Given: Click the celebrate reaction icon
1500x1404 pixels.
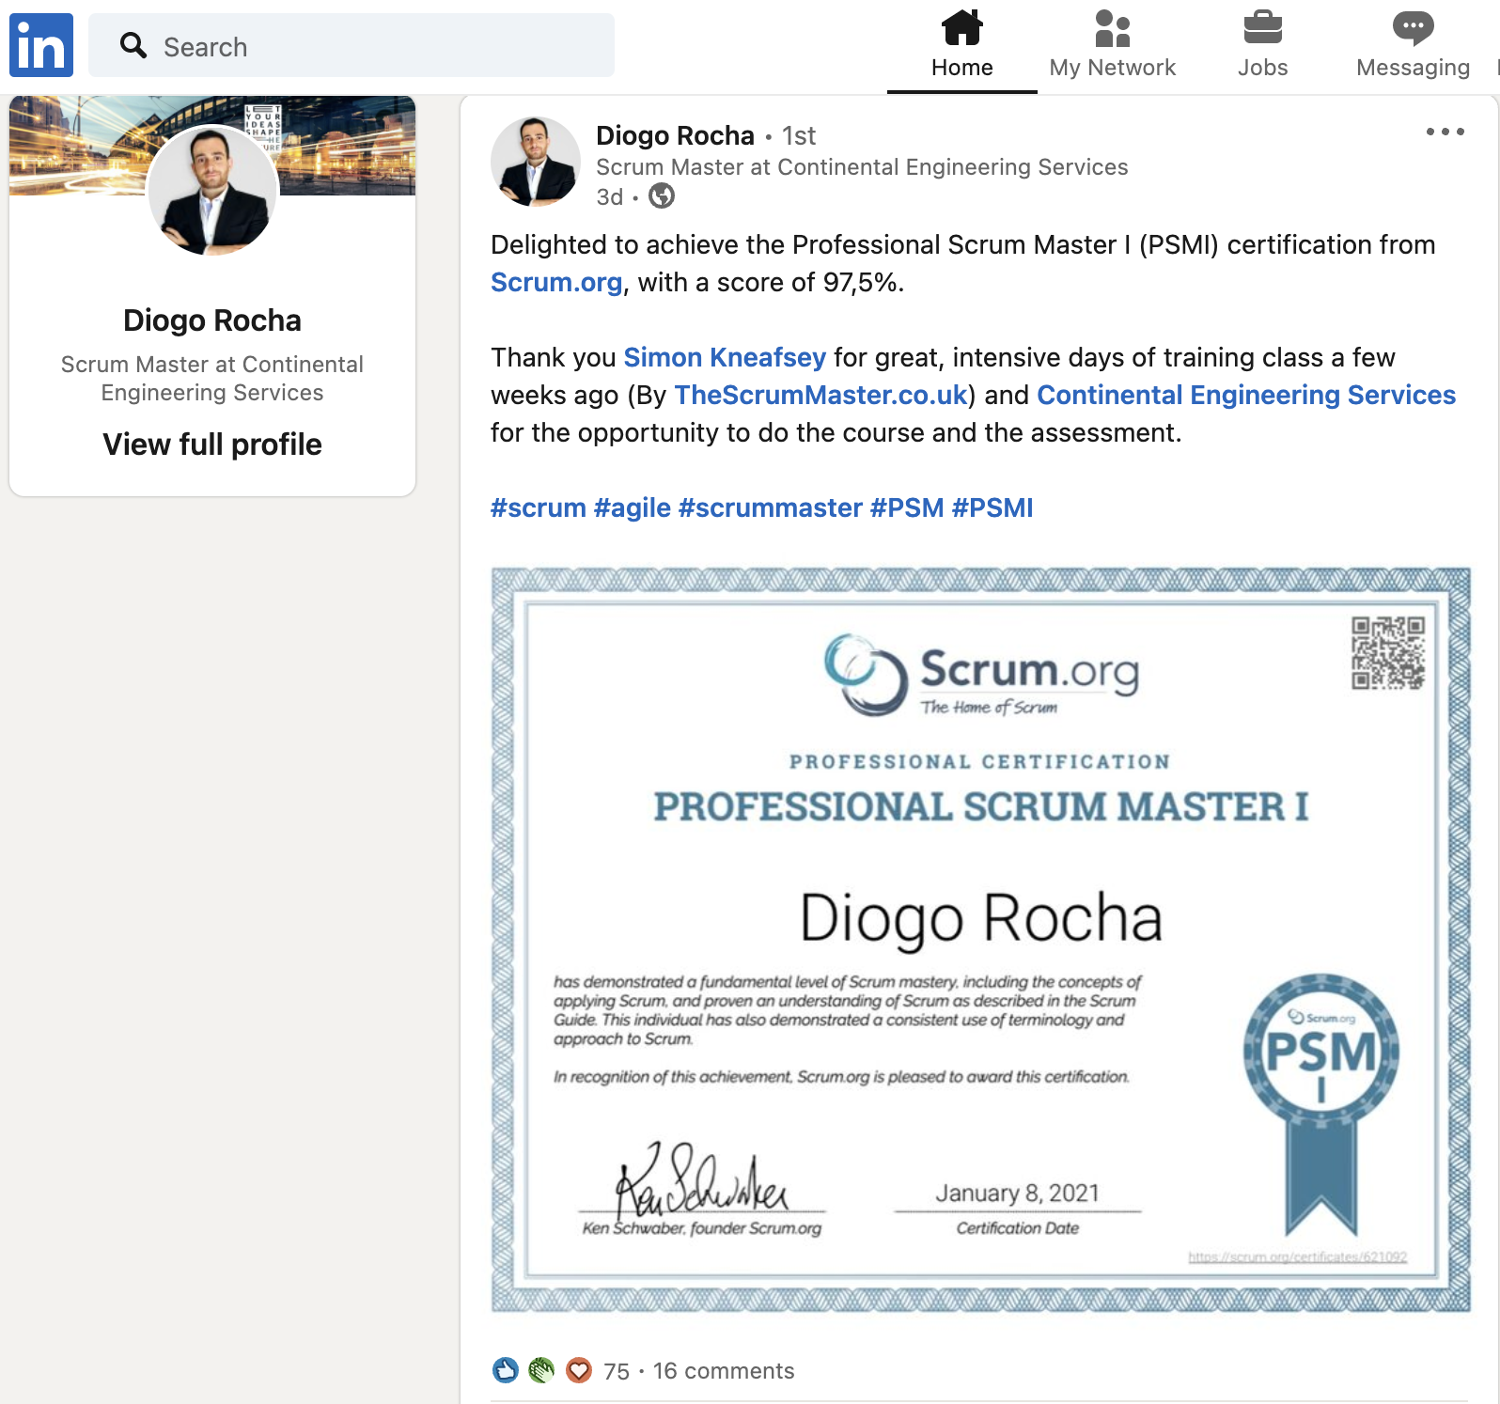Looking at the screenshot, I should [x=541, y=1370].
